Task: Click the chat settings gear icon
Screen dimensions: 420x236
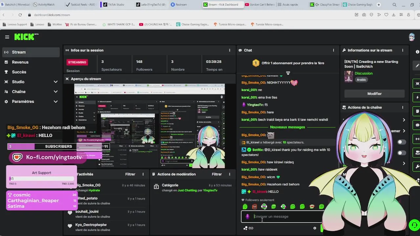Action: pos(315,228)
